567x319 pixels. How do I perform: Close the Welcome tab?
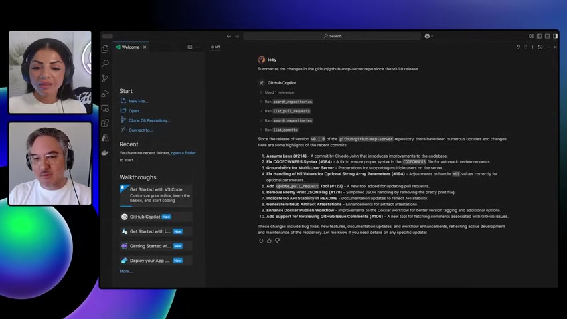pyautogui.click(x=145, y=47)
